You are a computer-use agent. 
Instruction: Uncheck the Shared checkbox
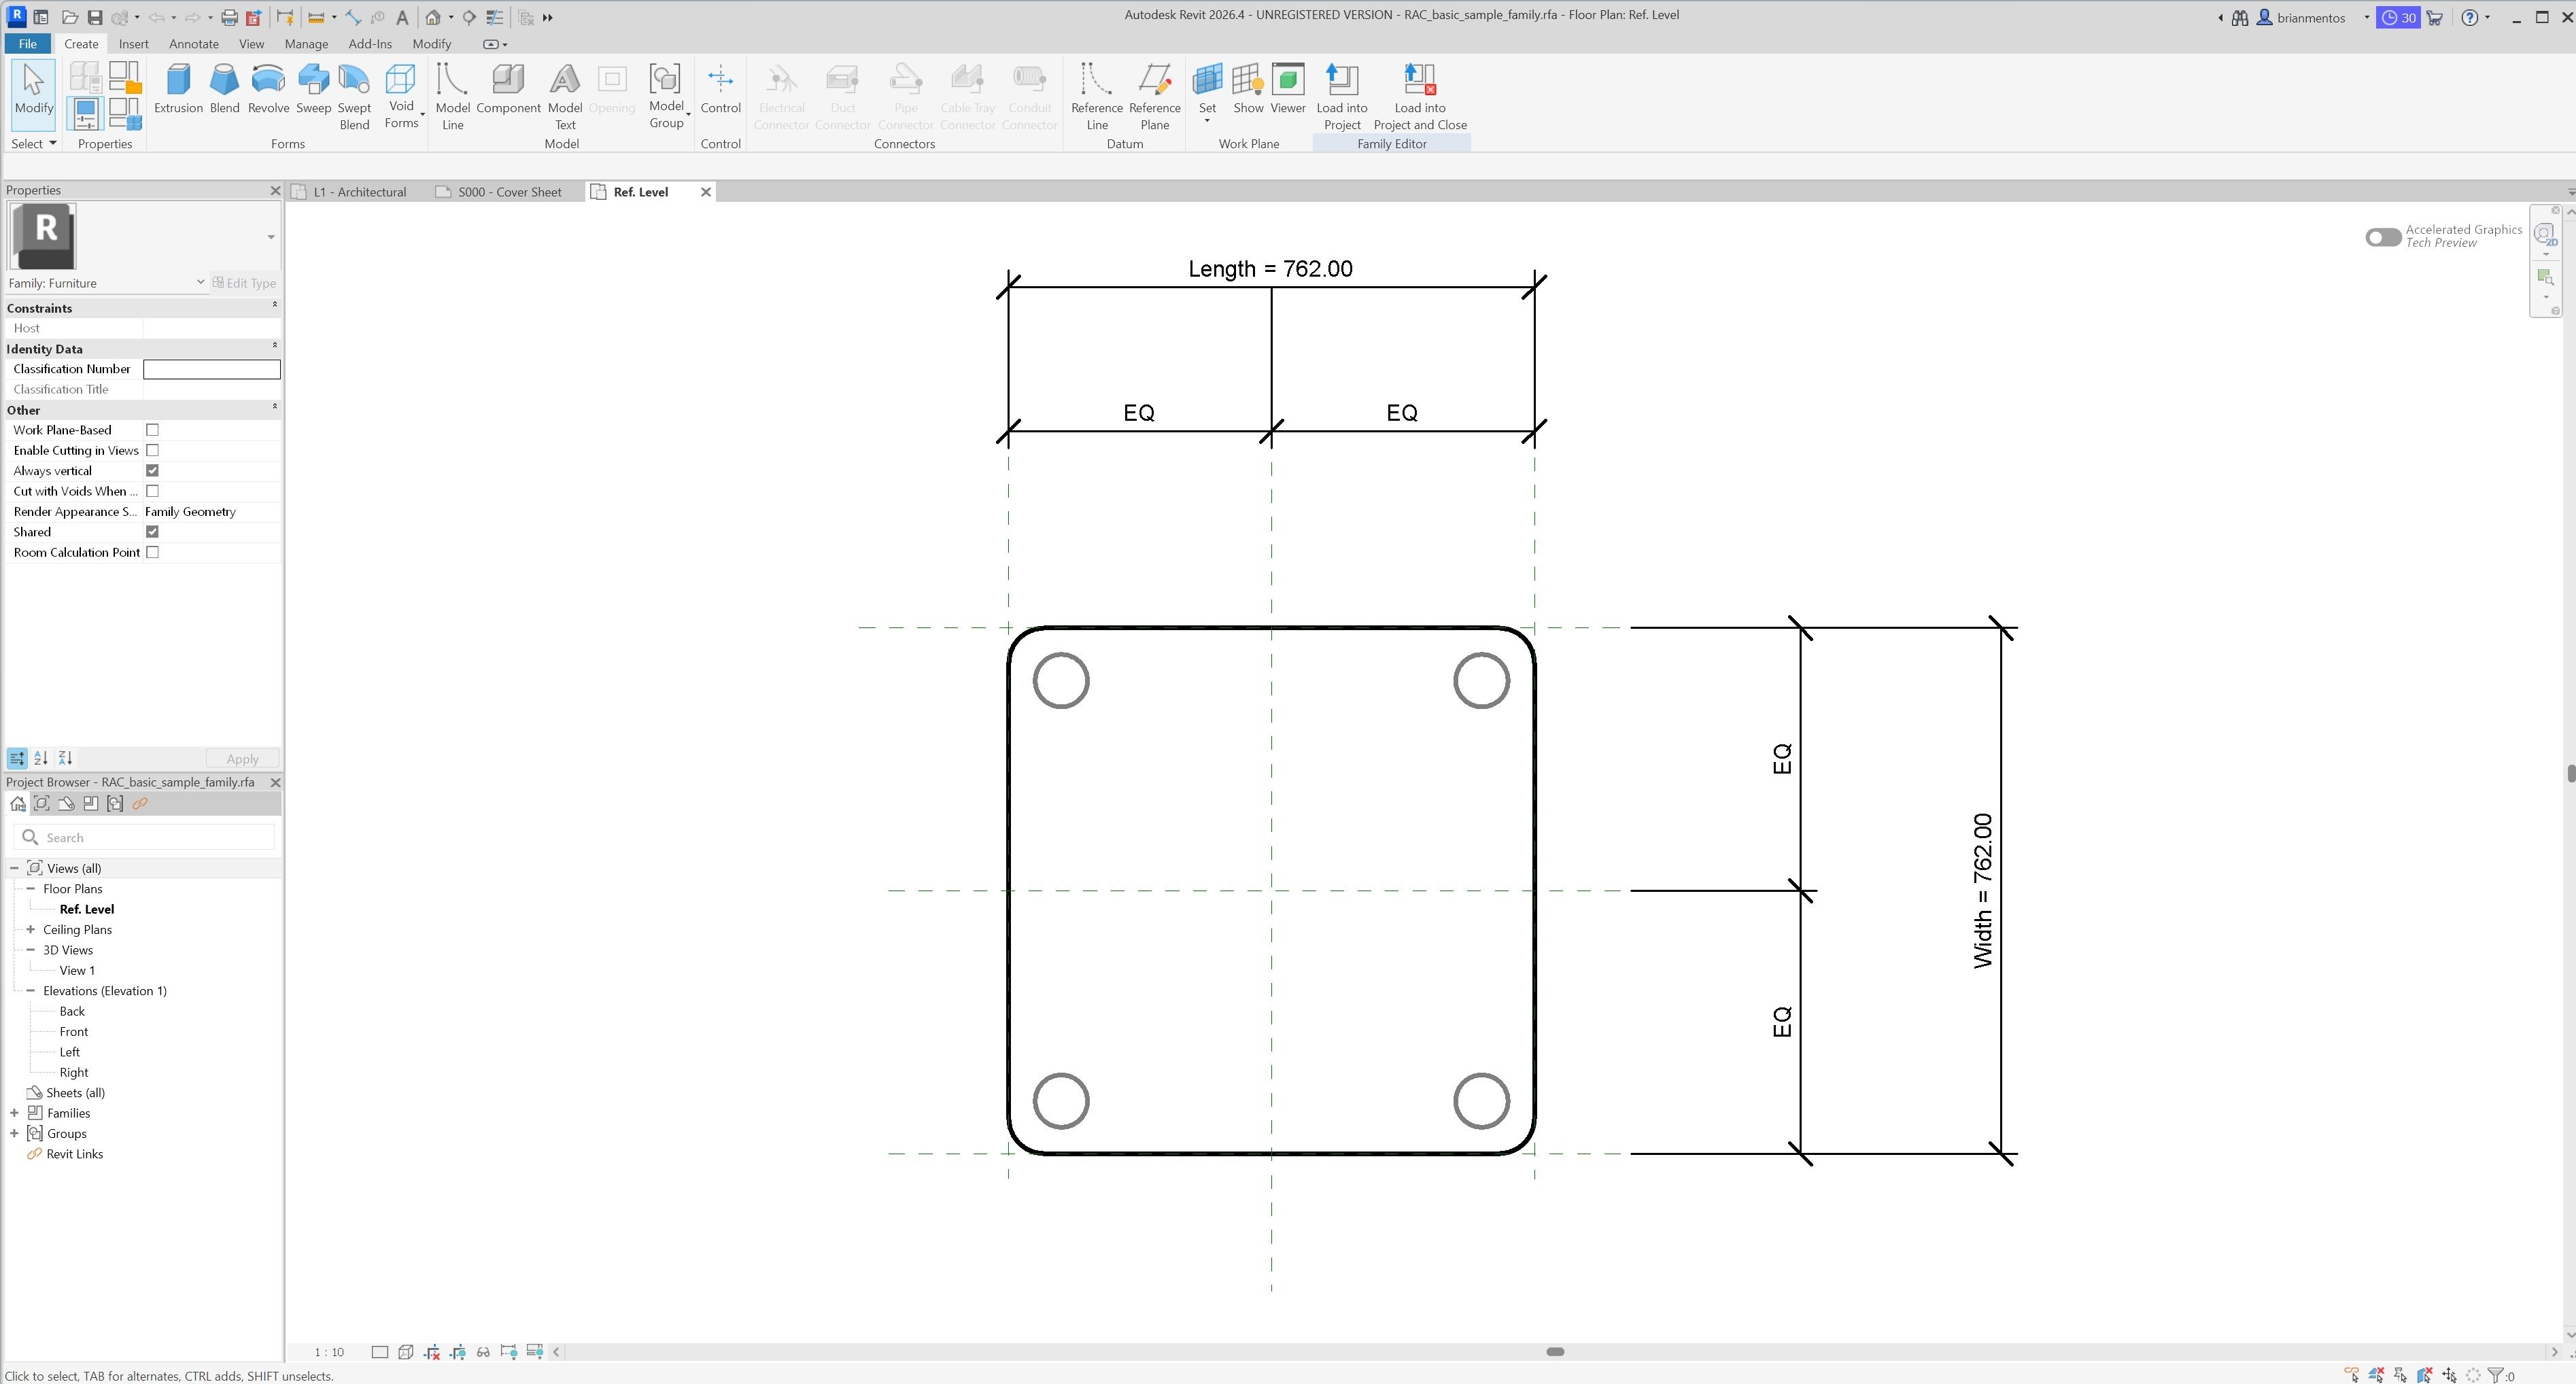click(x=152, y=532)
